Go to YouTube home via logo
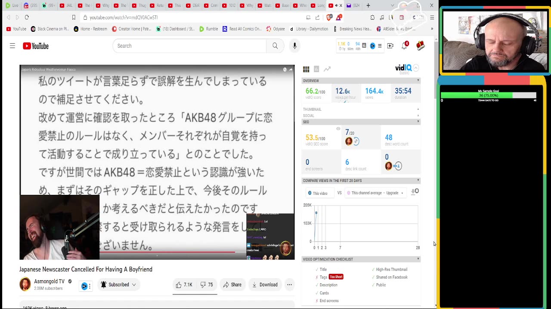551x309 pixels. pos(36,46)
